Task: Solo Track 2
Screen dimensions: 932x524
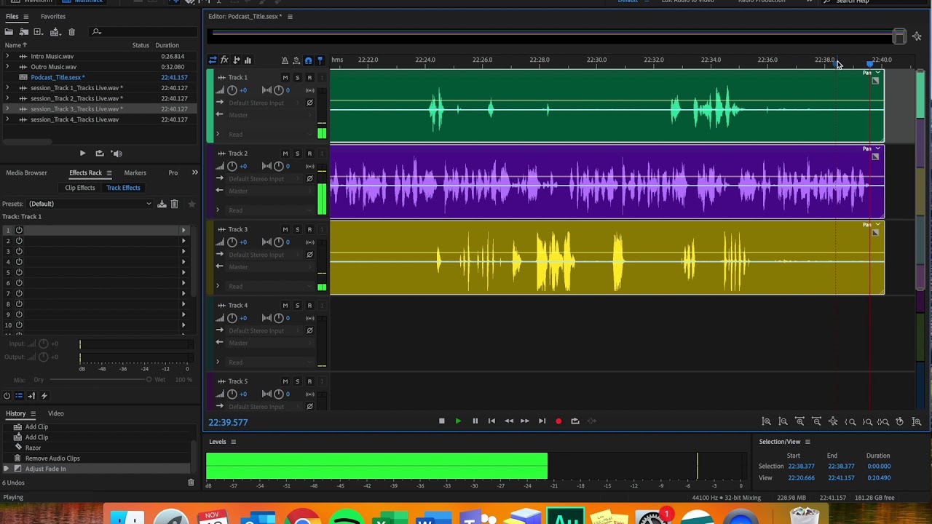Action: [x=297, y=154]
